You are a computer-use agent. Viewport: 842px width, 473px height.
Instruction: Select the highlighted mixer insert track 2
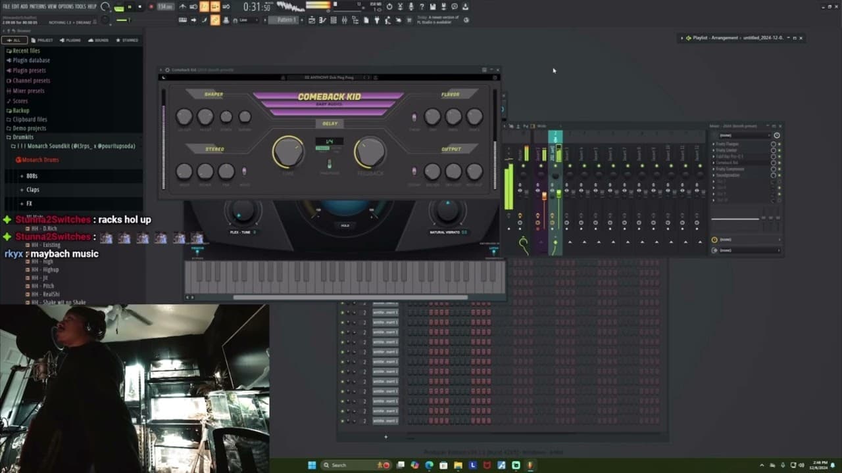pos(555,191)
